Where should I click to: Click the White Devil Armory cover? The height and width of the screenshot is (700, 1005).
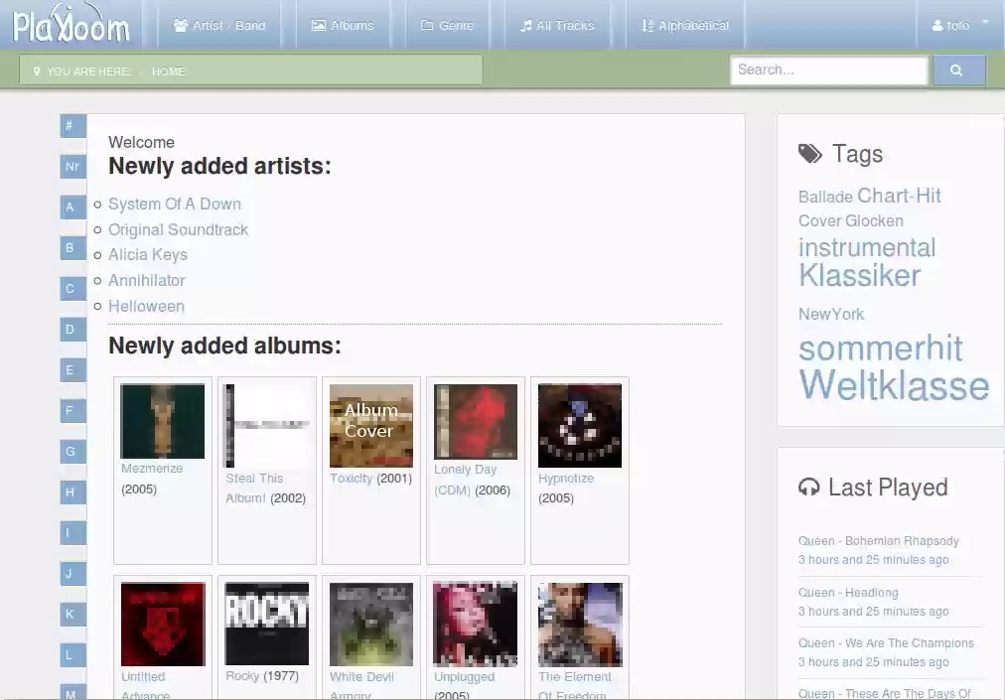(x=371, y=625)
